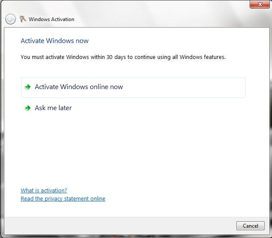The height and width of the screenshot is (238, 272).
Task: Click green arrow beside Ask me later
Action: pos(28,108)
